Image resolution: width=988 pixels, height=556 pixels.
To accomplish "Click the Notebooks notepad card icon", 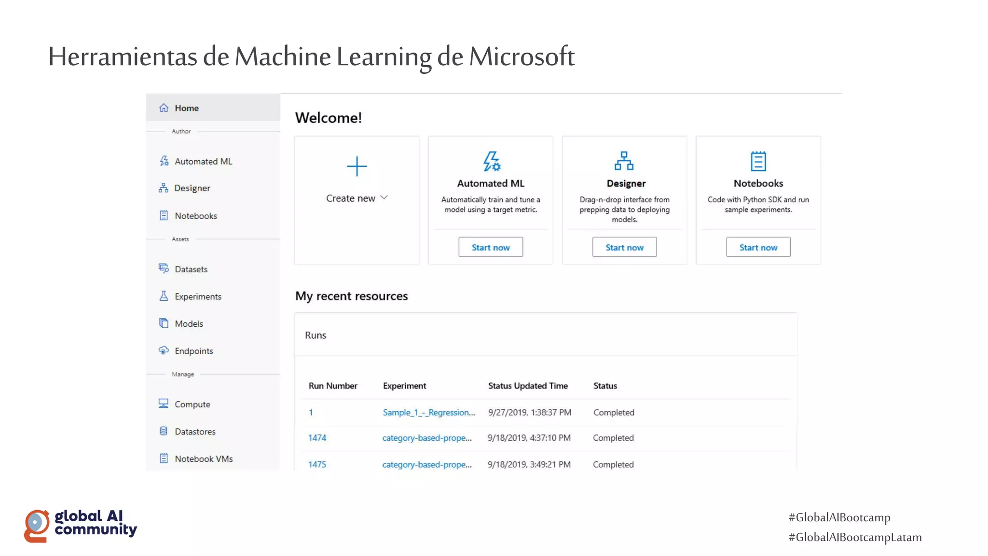I will coord(758,161).
